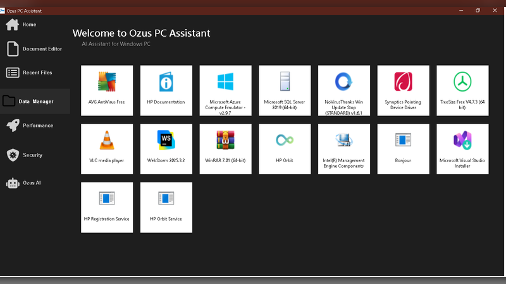Viewport: 506px width, 284px height.
Task: Open the HP Documentation tile
Action: [x=166, y=90]
